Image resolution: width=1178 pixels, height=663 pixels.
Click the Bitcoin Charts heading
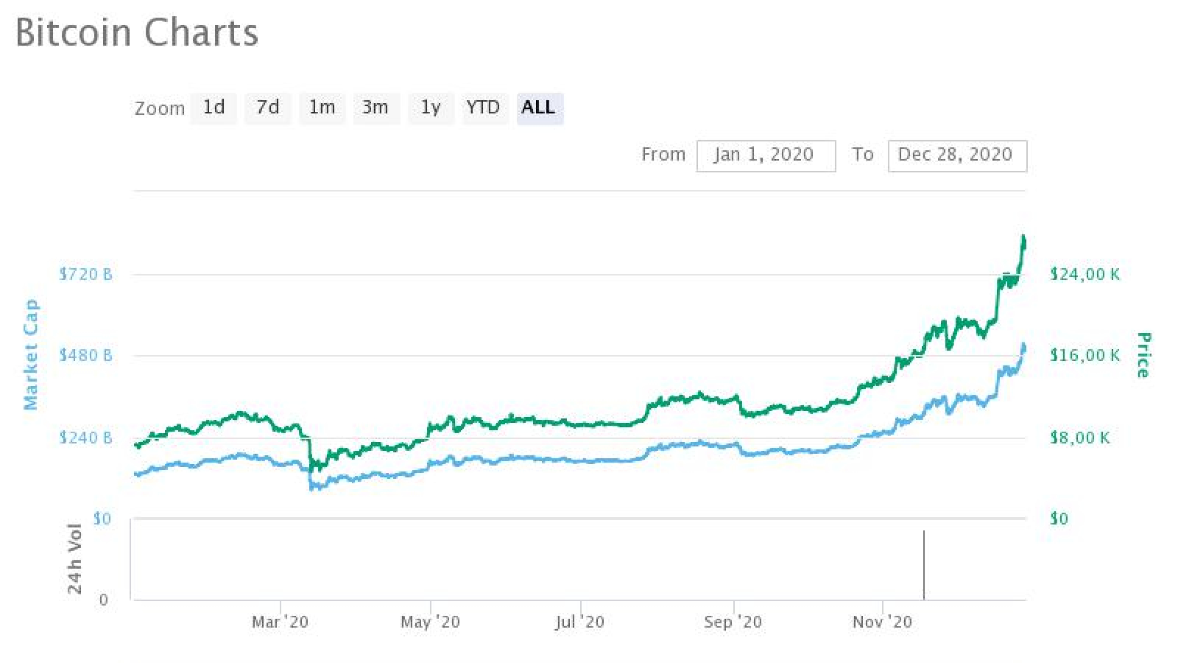point(137,33)
